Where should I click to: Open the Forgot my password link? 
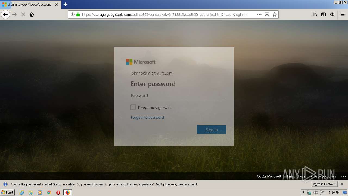(147, 117)
